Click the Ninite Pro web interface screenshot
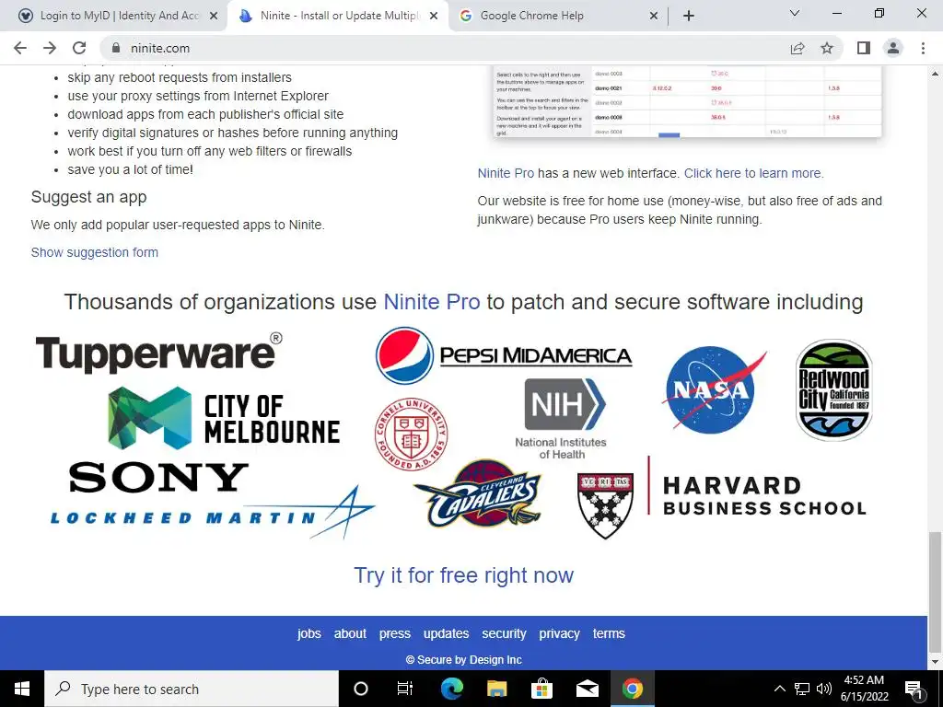 [687, 101]
